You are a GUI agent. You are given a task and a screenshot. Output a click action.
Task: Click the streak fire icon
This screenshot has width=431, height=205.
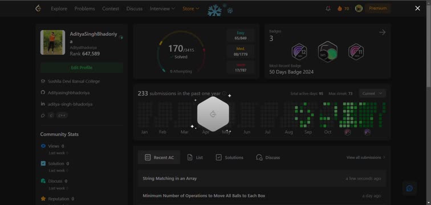[x=340, y=9]
